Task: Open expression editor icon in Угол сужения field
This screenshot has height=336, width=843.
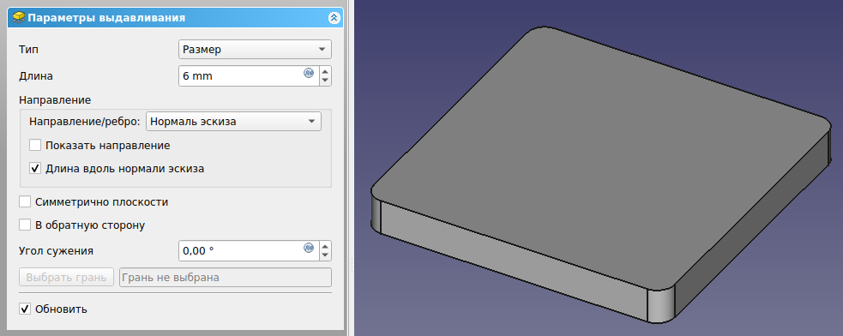Action: tap(309, 248)
